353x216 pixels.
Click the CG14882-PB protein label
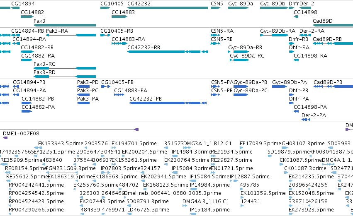tap(38, 99)
